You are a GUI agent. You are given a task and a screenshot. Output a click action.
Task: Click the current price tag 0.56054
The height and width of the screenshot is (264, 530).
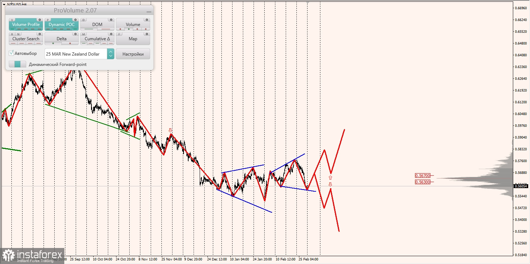click(x=521, y=186)
